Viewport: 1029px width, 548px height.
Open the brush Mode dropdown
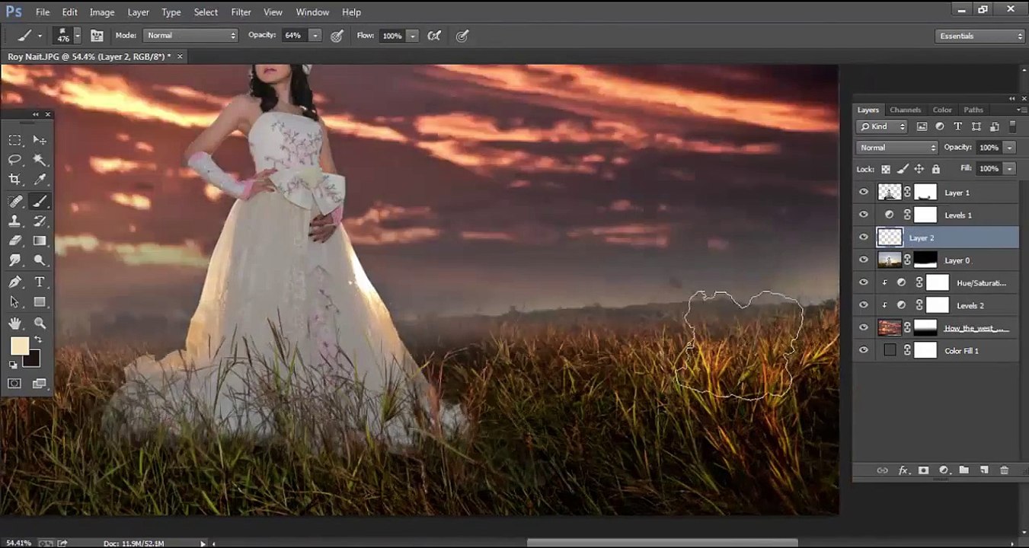pos(191,36)
